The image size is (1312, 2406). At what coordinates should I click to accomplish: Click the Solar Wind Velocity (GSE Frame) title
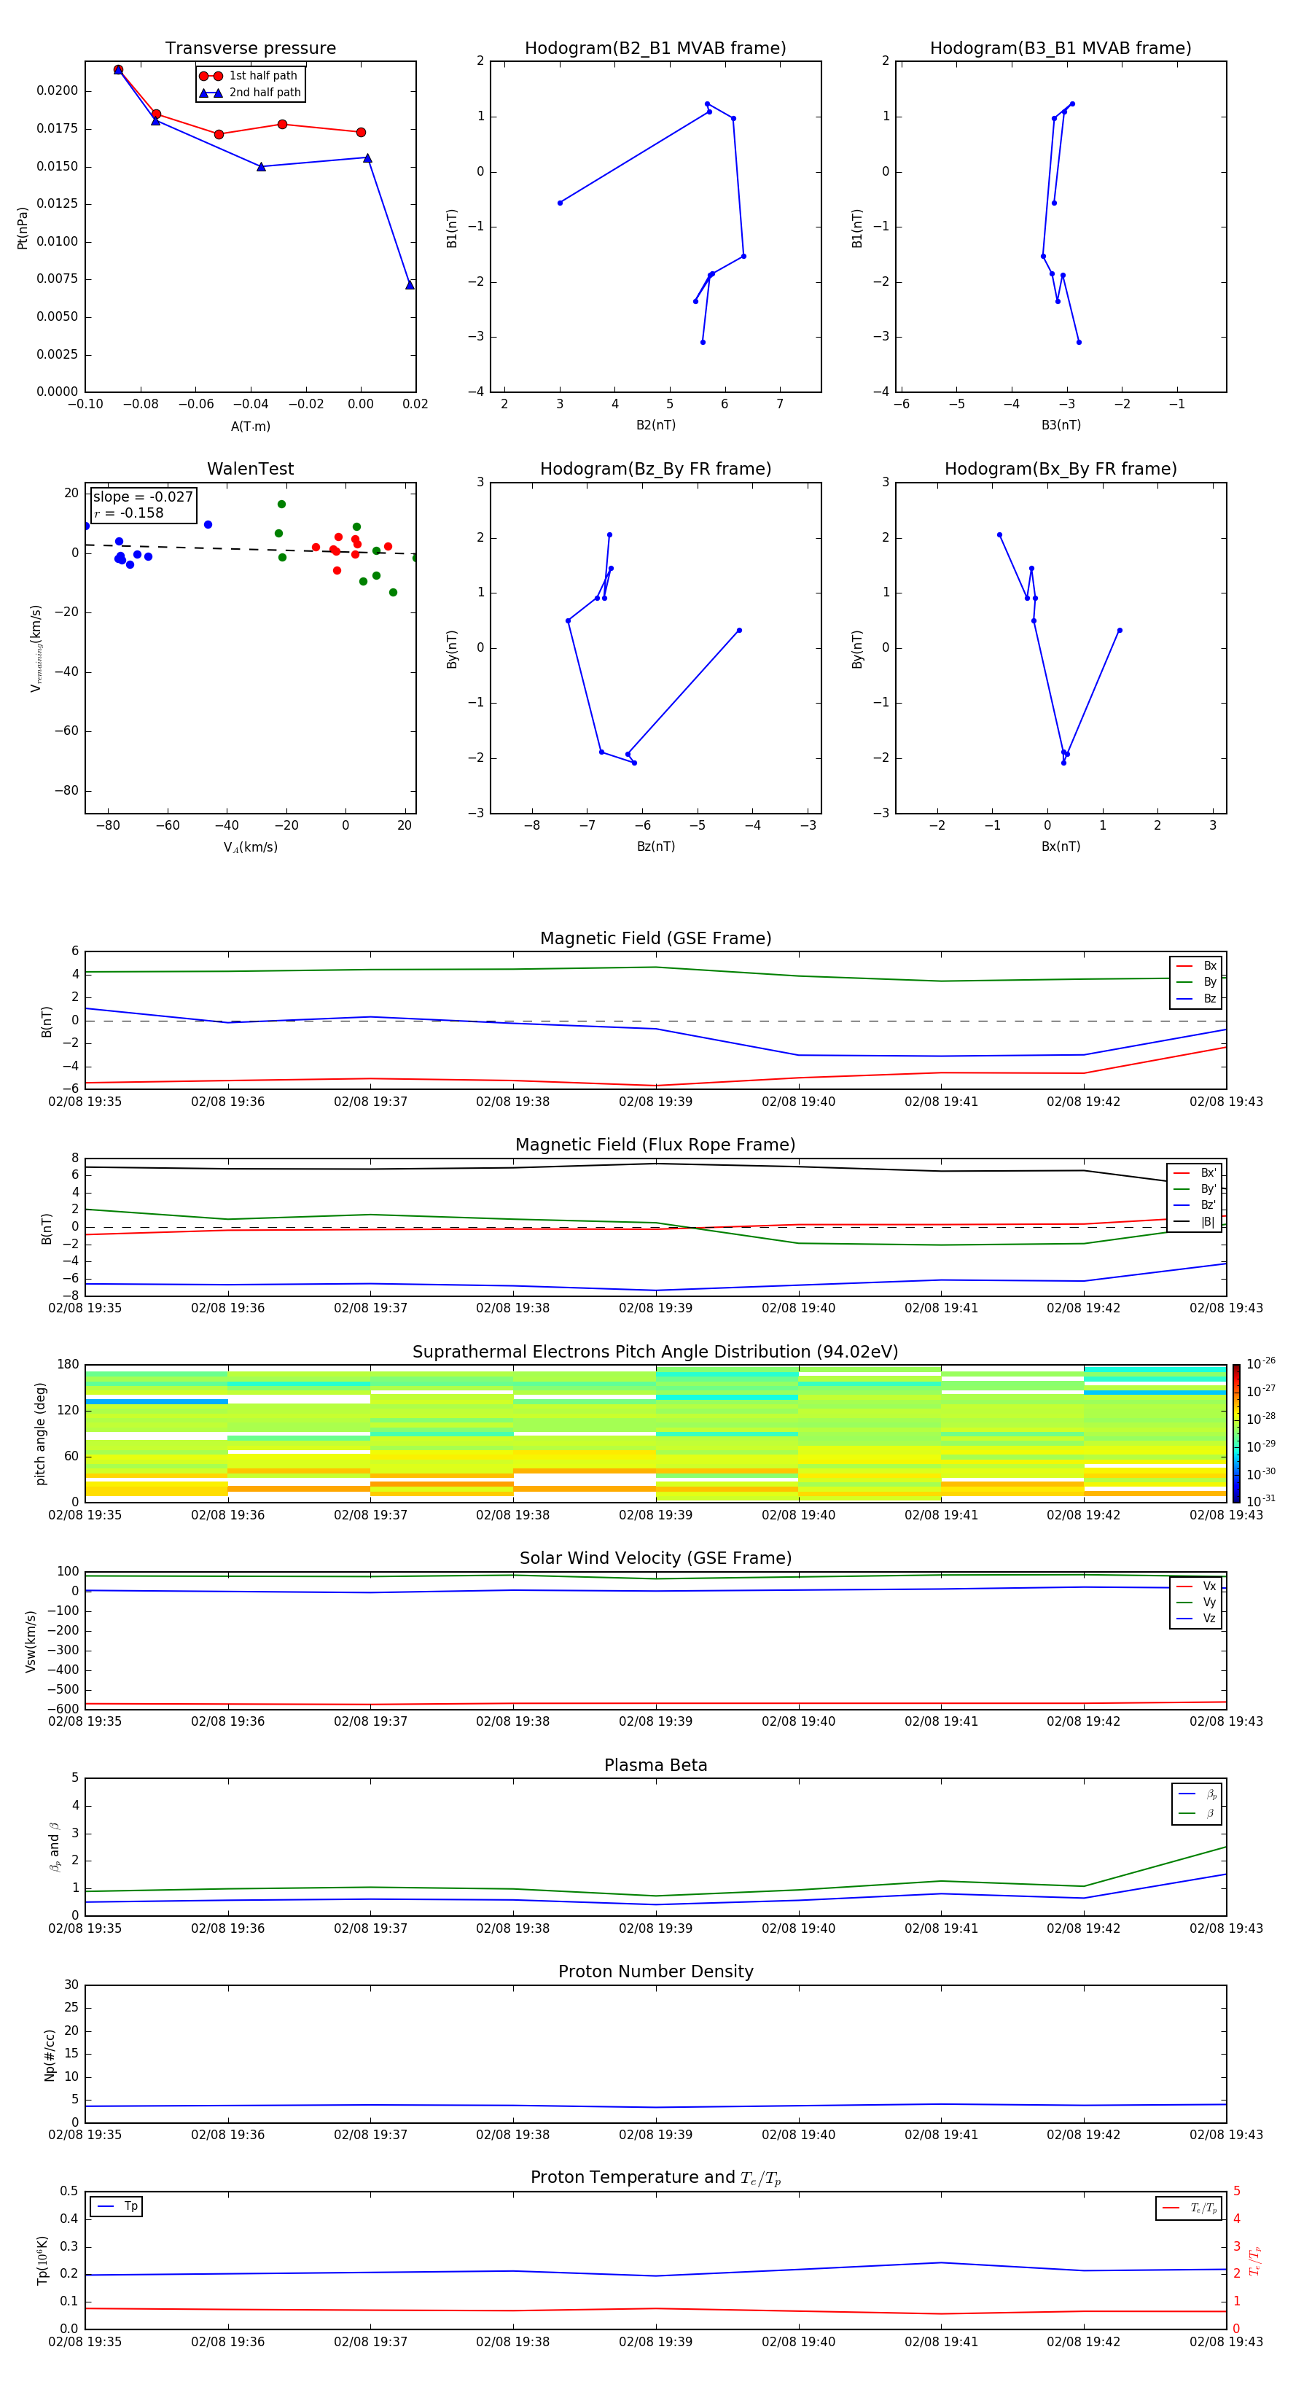click(655, 1558)
